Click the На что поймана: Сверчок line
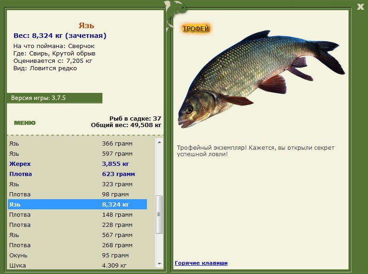This screenshot has height=274, width=368. [x=54, y=46]
